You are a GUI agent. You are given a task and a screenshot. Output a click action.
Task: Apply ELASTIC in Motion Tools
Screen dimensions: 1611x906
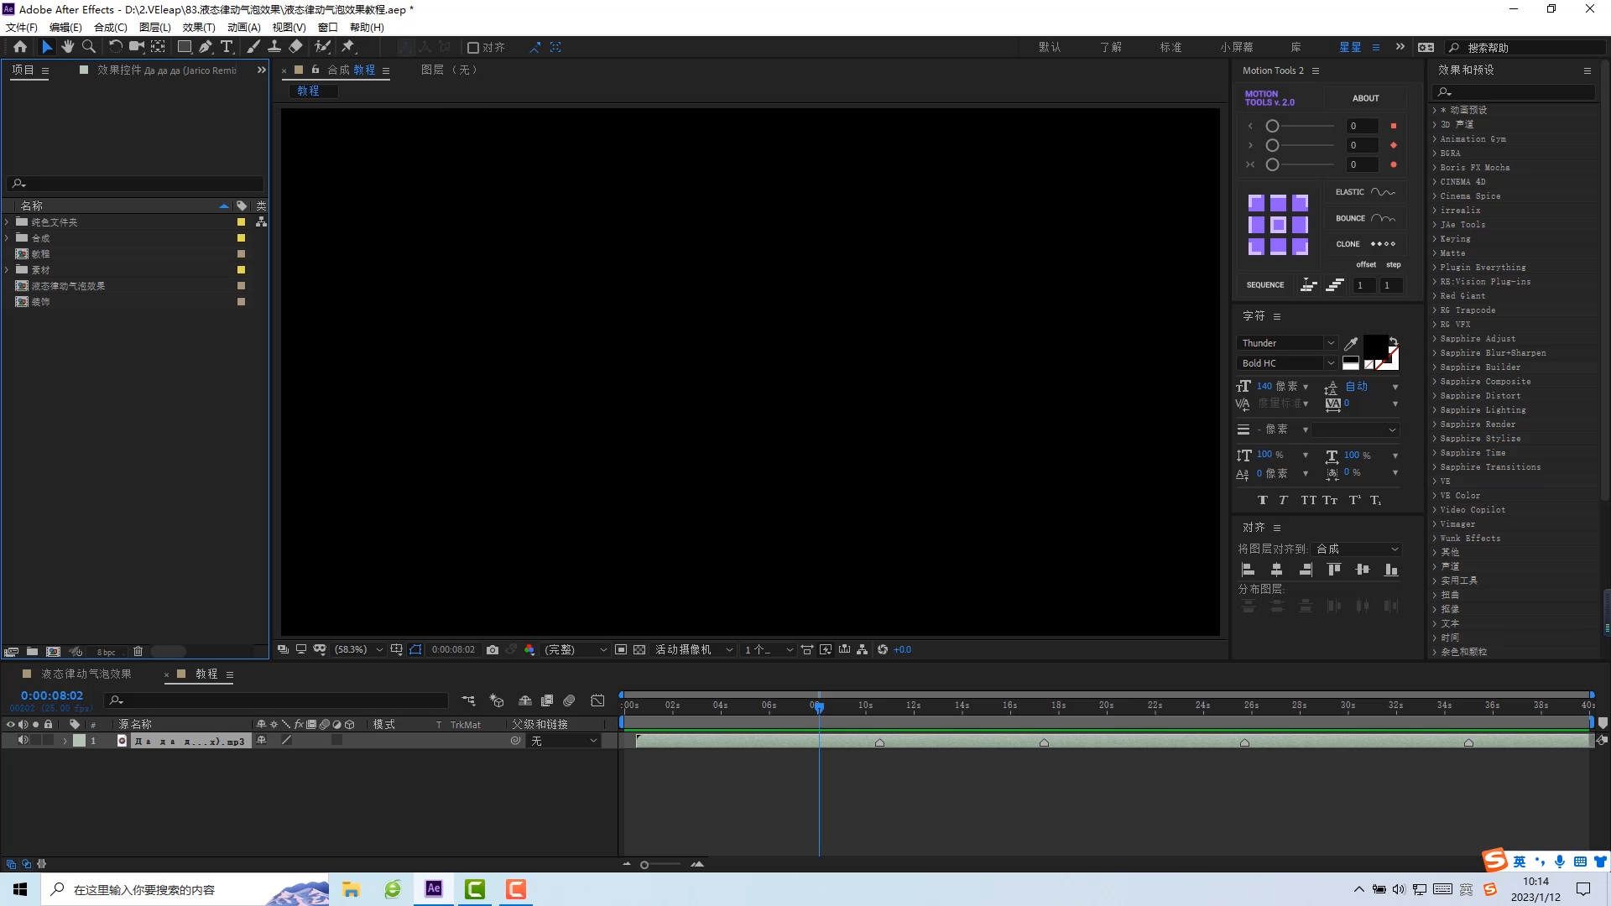click(1365, 192)
